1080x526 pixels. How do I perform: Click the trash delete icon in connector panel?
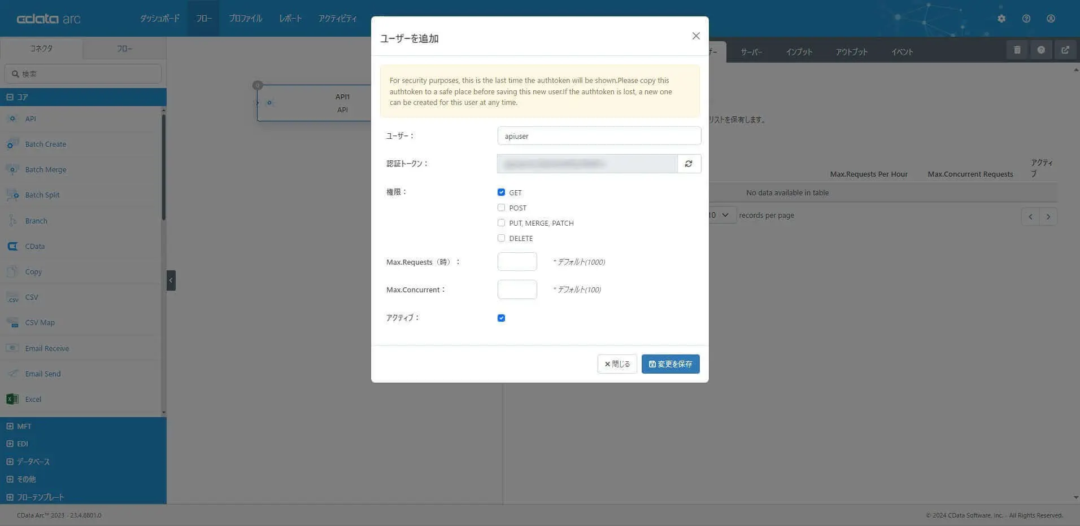coord(1017,50)
